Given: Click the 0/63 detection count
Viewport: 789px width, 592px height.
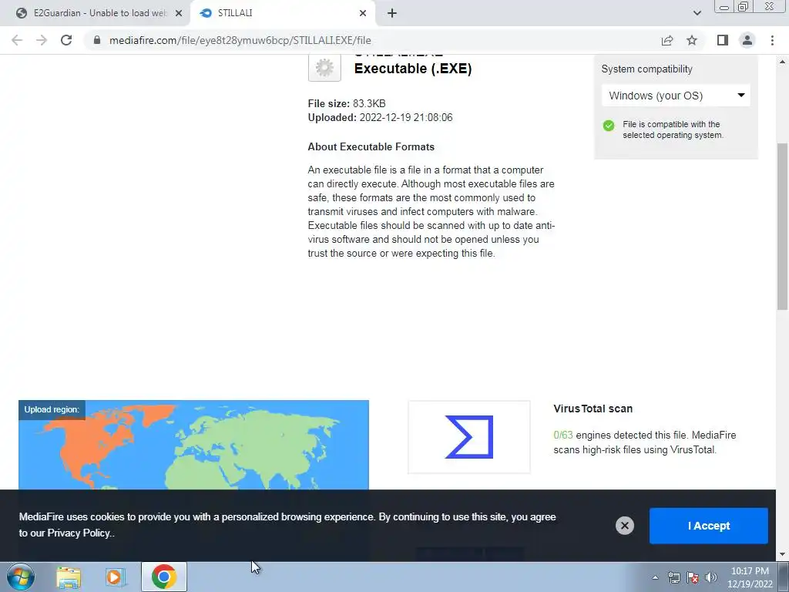Looking at the screenshot, I should [563, 435].
